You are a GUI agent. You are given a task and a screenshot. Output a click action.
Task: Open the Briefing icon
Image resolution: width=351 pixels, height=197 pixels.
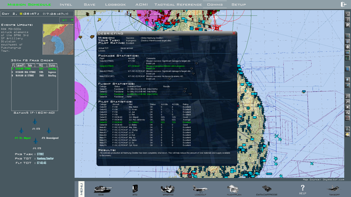click(168, 189)
